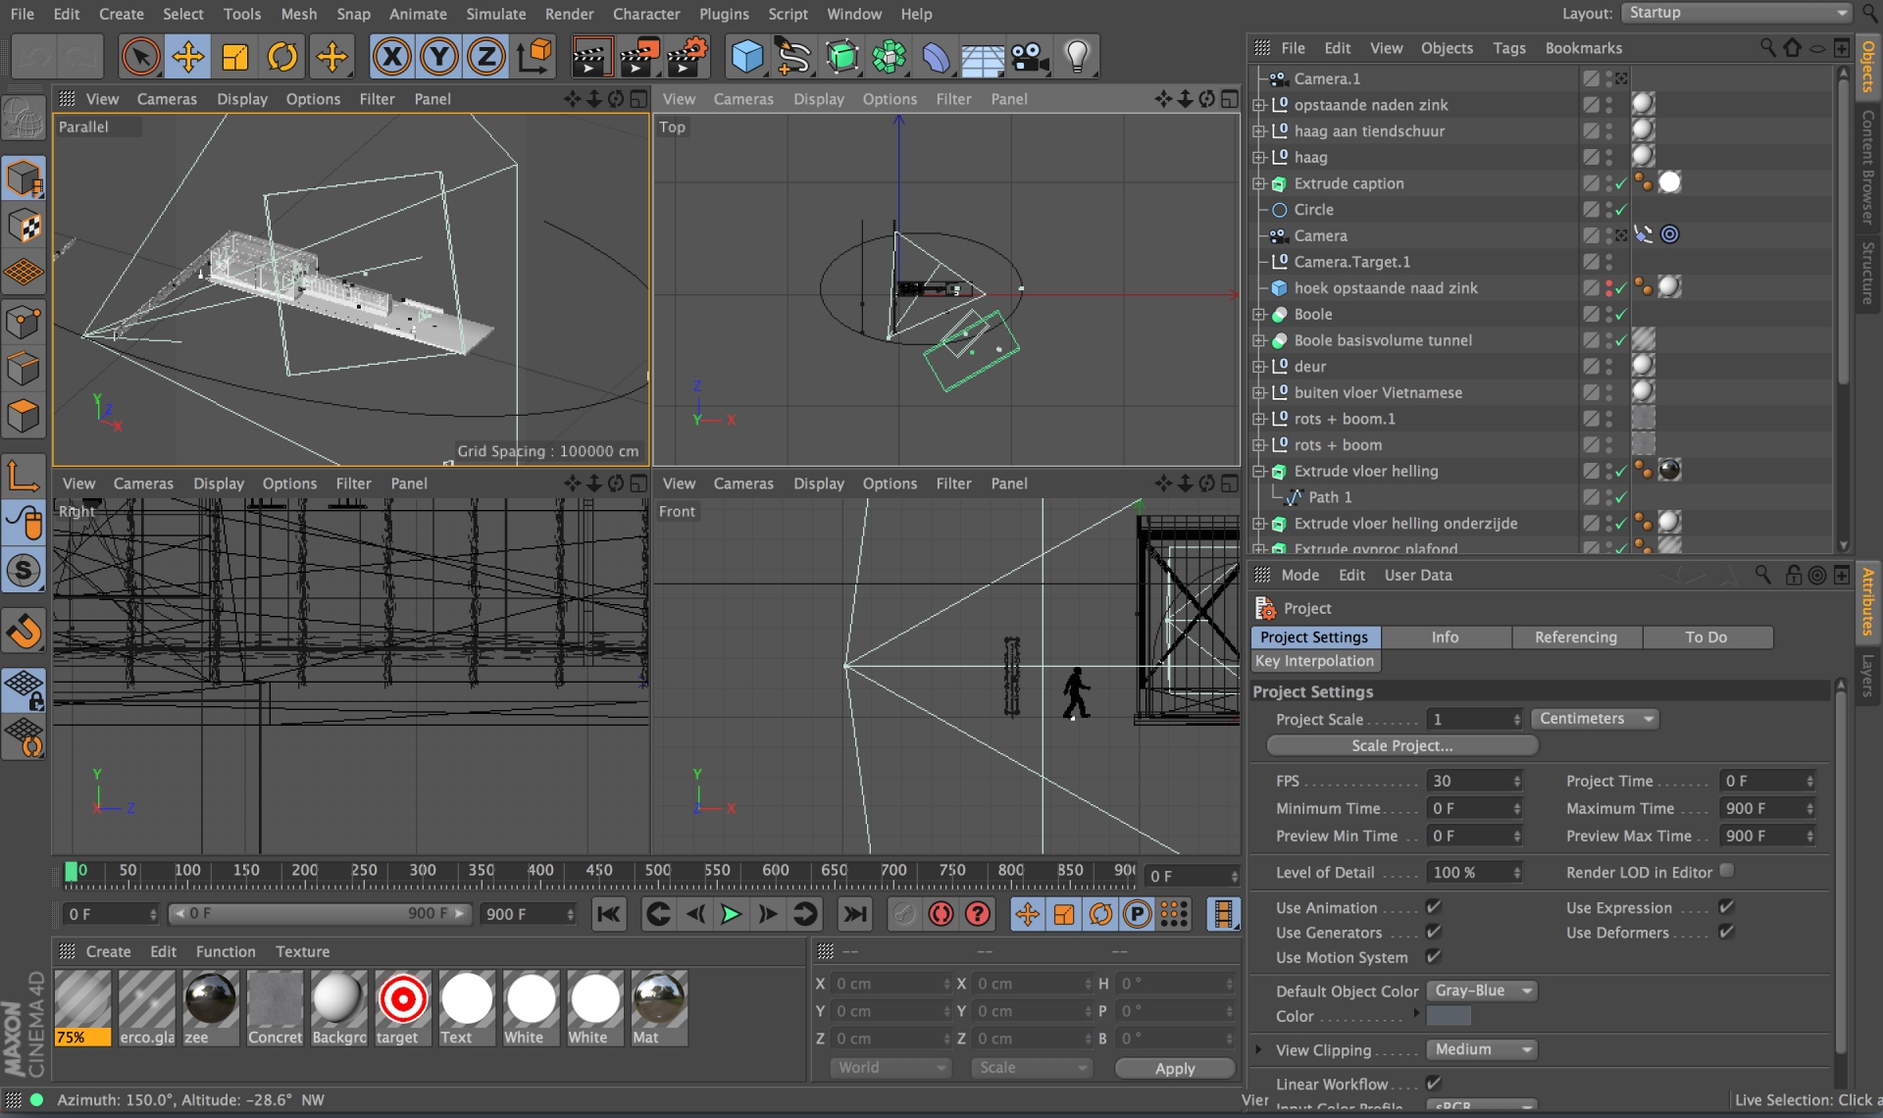Uncheck the Use Animation checkbox
The image size is (1883, 1118).
(x=1433, y=907)
